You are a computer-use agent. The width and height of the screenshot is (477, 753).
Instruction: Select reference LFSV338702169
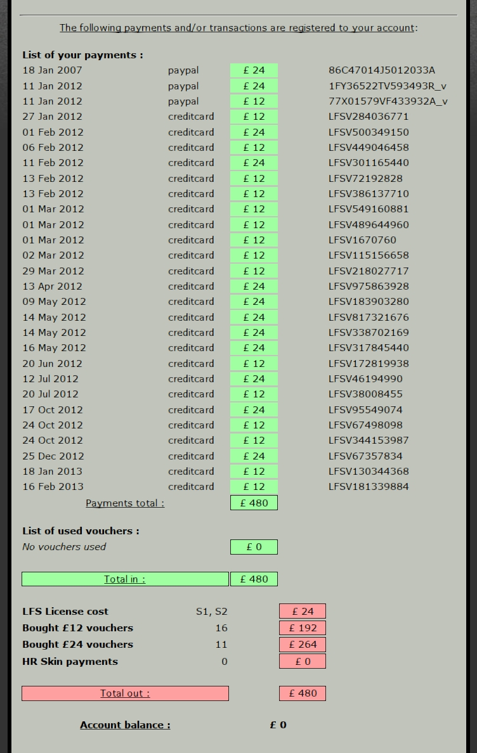369,333
